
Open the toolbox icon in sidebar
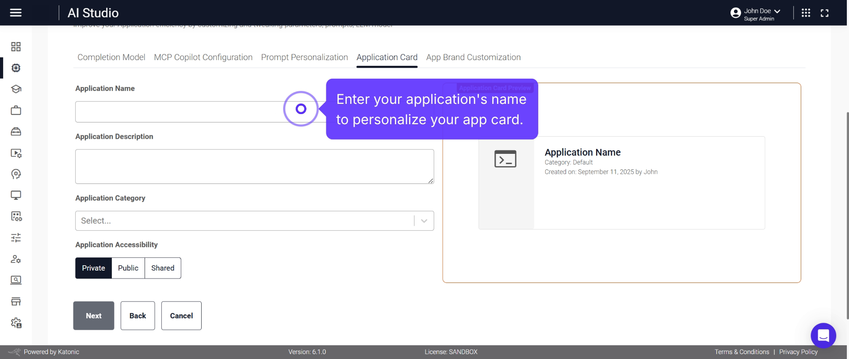coord(16,131)
